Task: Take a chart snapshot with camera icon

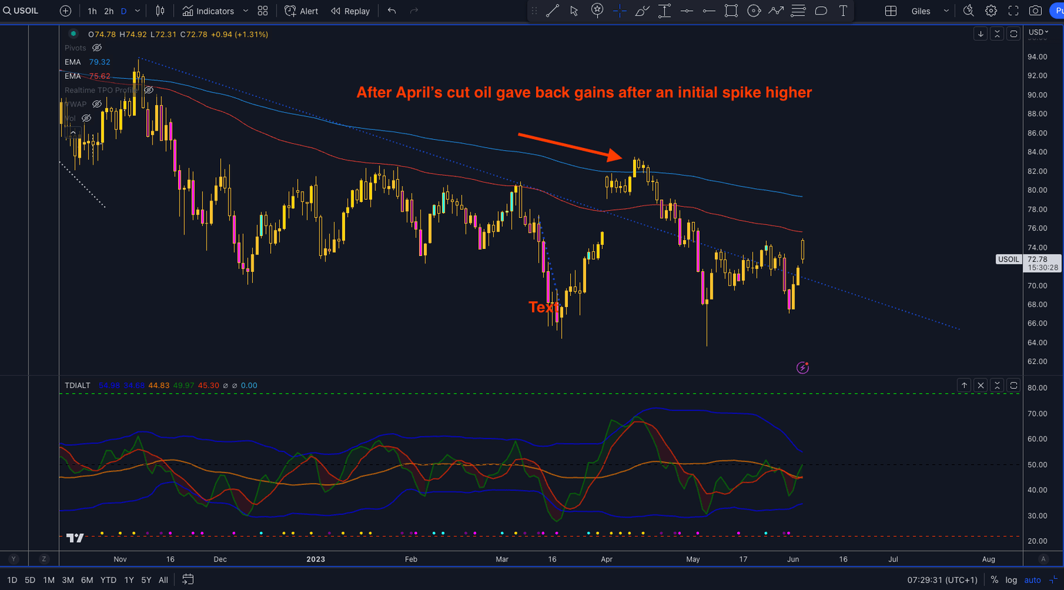Action: 1035,11
